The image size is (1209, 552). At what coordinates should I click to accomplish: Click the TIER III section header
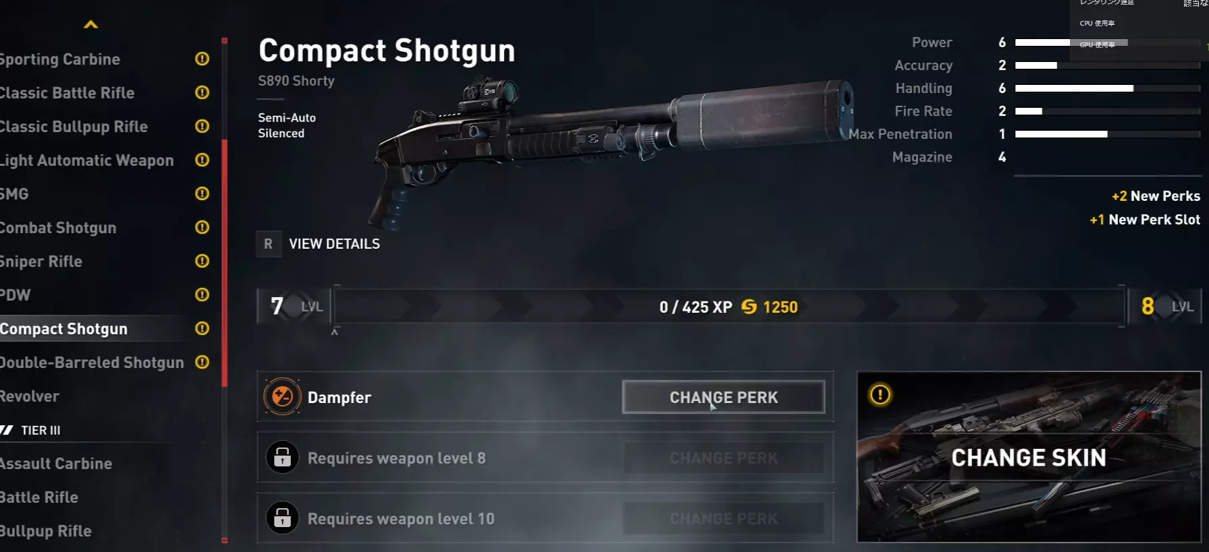coord(32,430)
